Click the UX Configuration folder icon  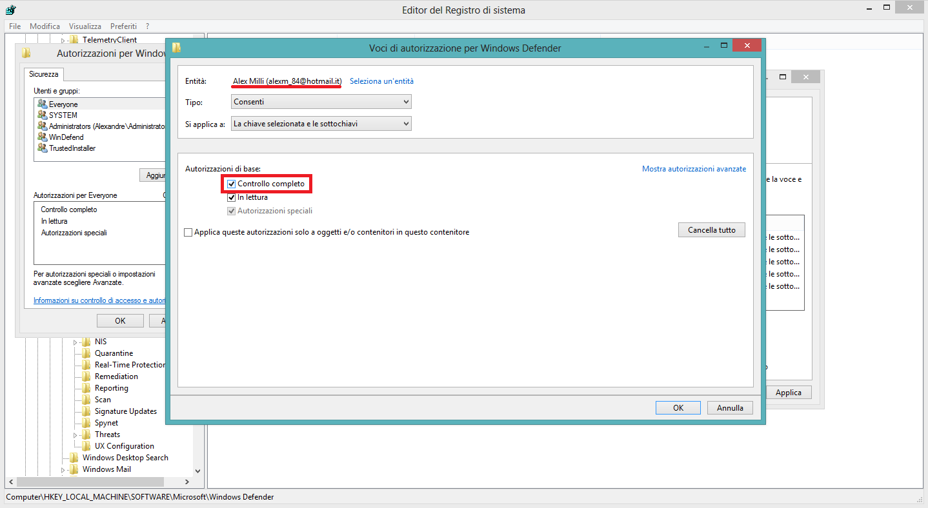click(86, 446)
